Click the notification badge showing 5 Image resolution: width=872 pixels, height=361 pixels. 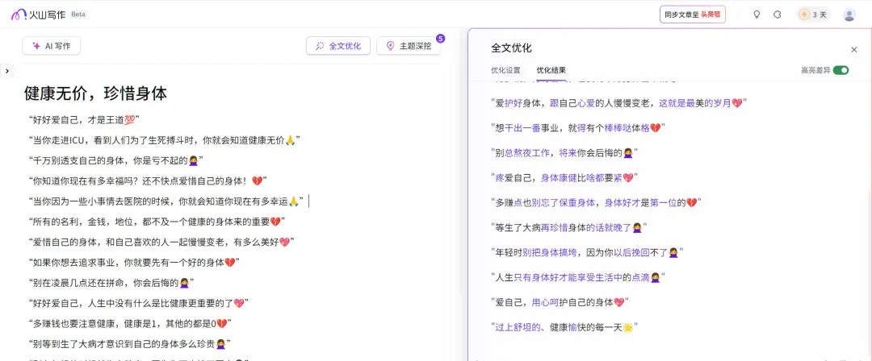pos(441,39)
